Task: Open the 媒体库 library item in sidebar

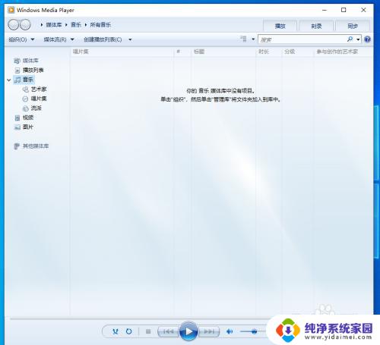Action: [x=30, y=61]
